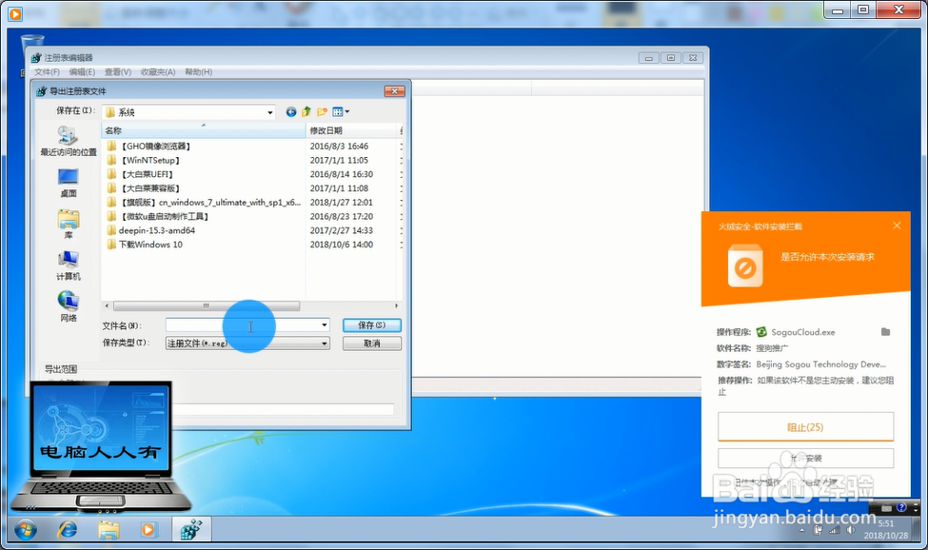
Task: Open Recent Places (最近访问的位置) shortcut
Action: click(69, 142)
